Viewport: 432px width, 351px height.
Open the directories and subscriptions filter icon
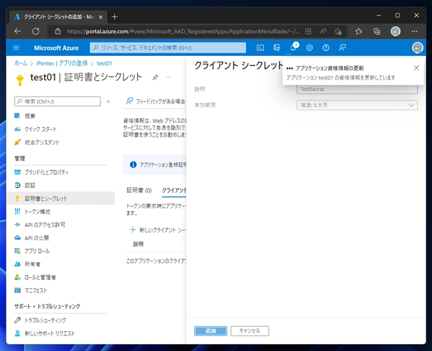[277, 48]
